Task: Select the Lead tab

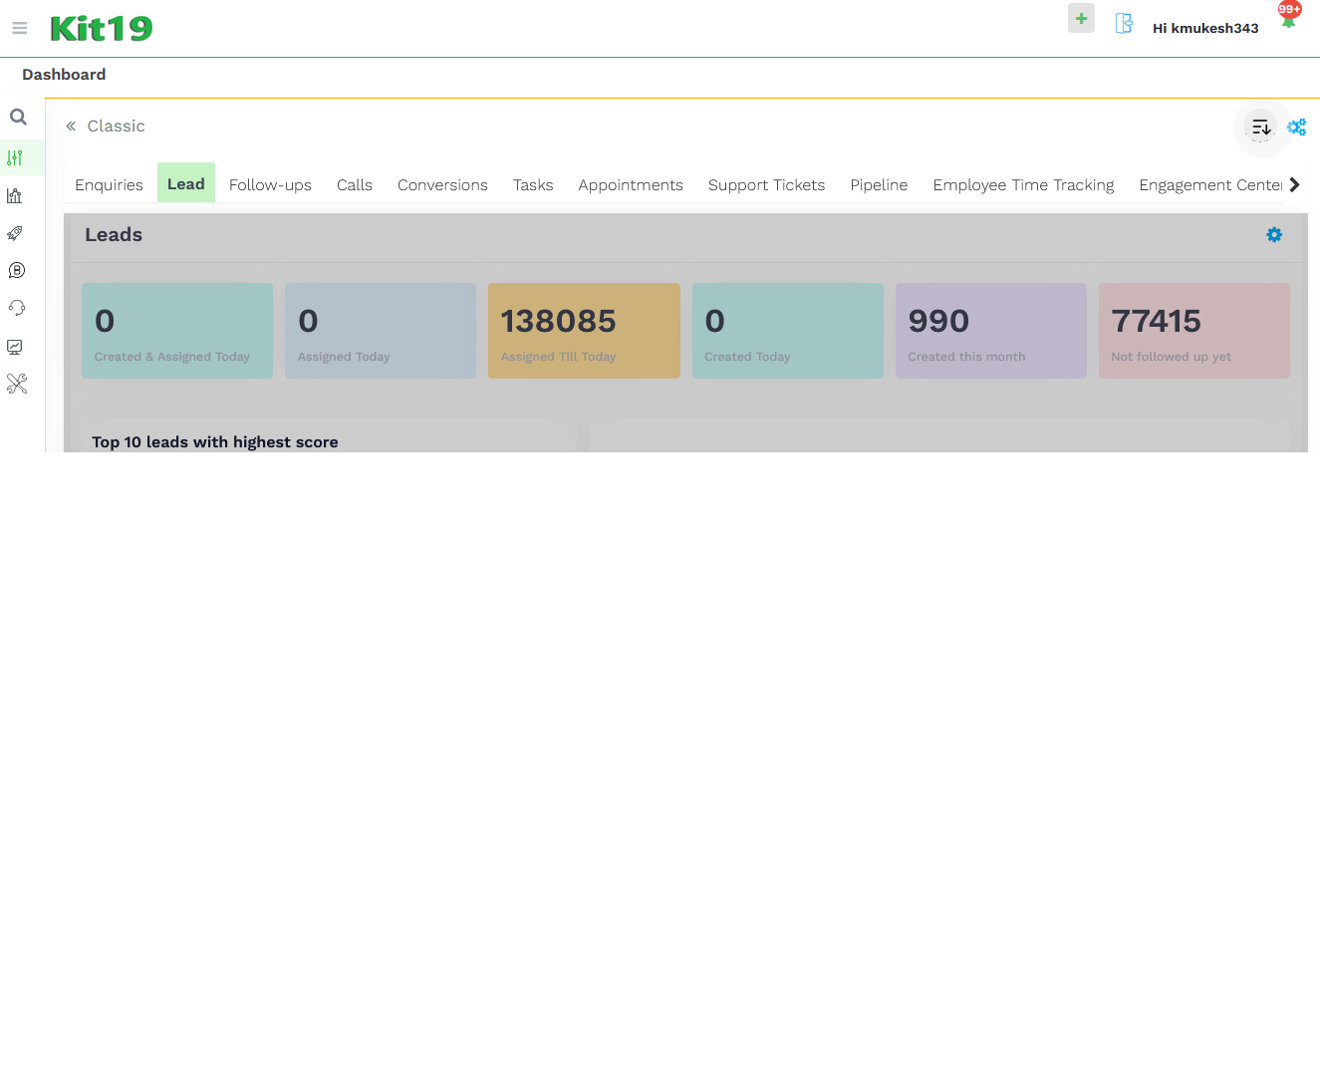Action: (x=186, y=183)
